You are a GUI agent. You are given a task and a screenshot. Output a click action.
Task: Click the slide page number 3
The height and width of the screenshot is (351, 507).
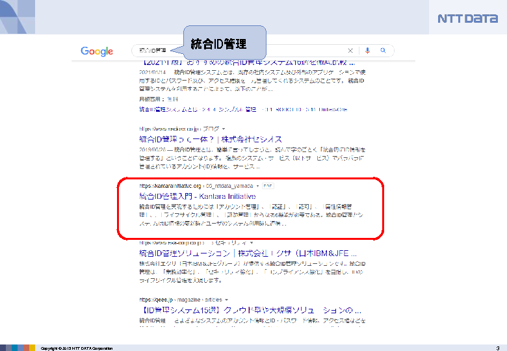tap(497, 348)
